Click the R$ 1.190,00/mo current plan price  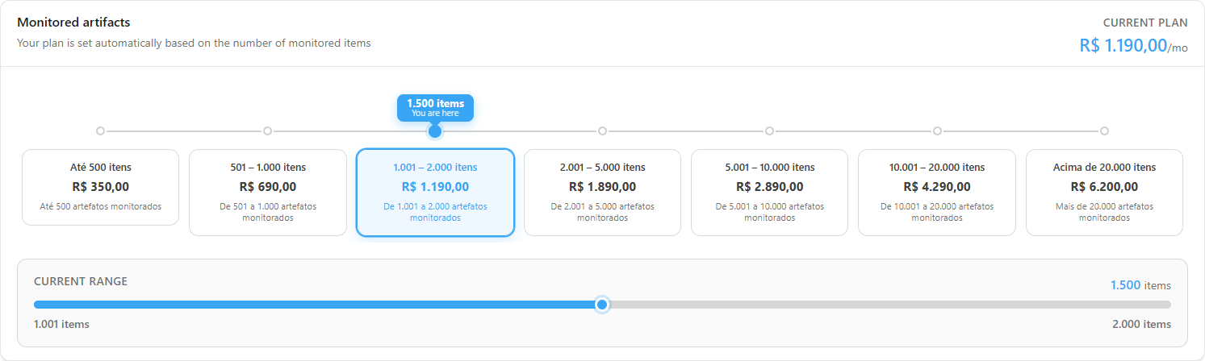1133,46
